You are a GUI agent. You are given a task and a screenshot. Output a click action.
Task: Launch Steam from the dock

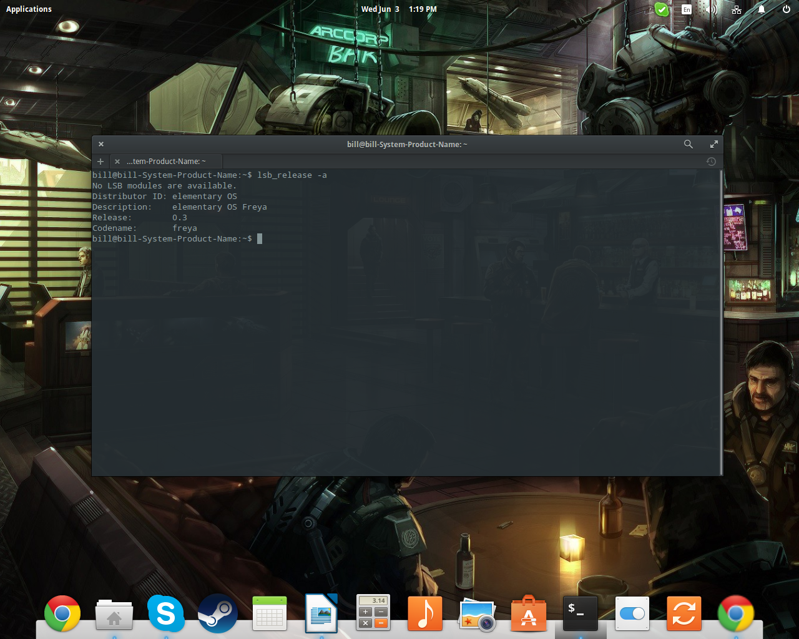coord(218,614)
